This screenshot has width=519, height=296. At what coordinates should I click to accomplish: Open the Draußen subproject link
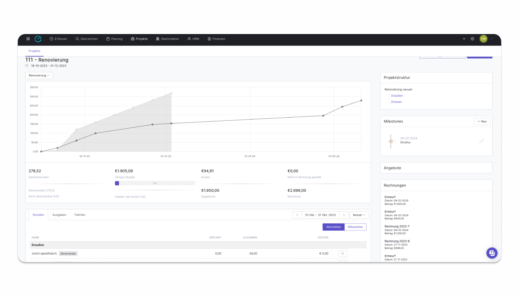coord(397,95)
